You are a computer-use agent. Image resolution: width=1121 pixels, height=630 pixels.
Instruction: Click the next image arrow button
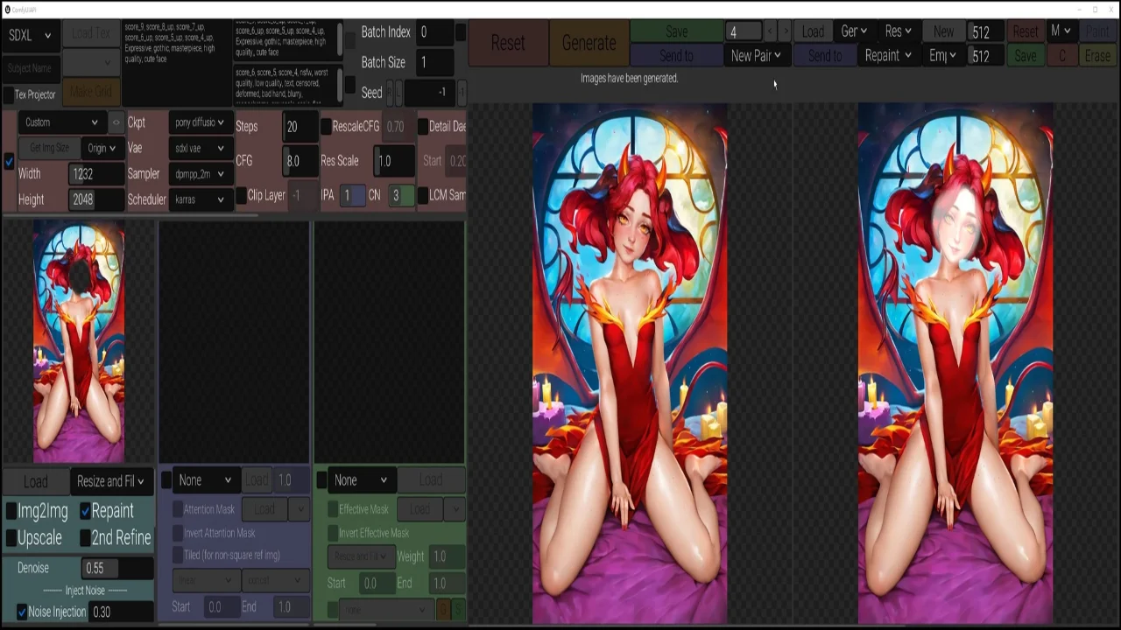[785, 31]
